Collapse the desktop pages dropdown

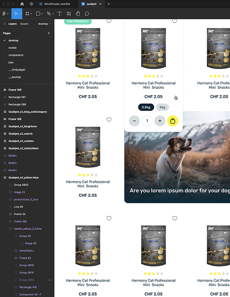point(44,24)
